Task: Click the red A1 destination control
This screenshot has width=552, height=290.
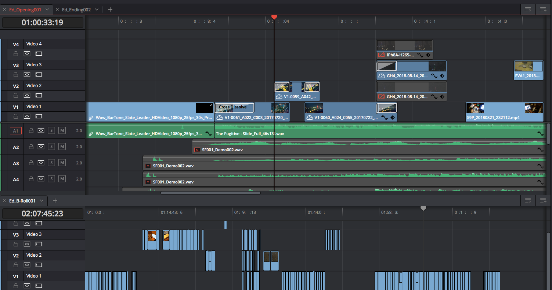Action: pyautogui.click(x=16, y=131)
